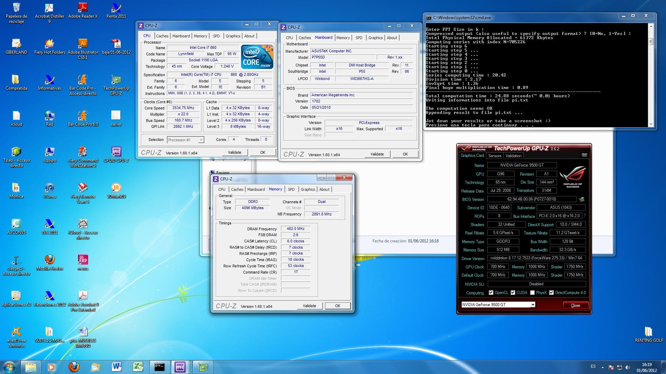Open avast! Free Antivirus desktop icon

(x=16, y=337)
